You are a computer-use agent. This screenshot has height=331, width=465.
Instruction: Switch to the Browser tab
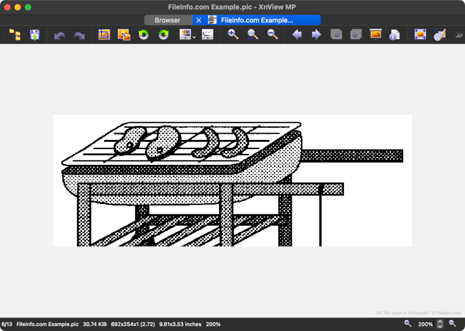point(167,20)
